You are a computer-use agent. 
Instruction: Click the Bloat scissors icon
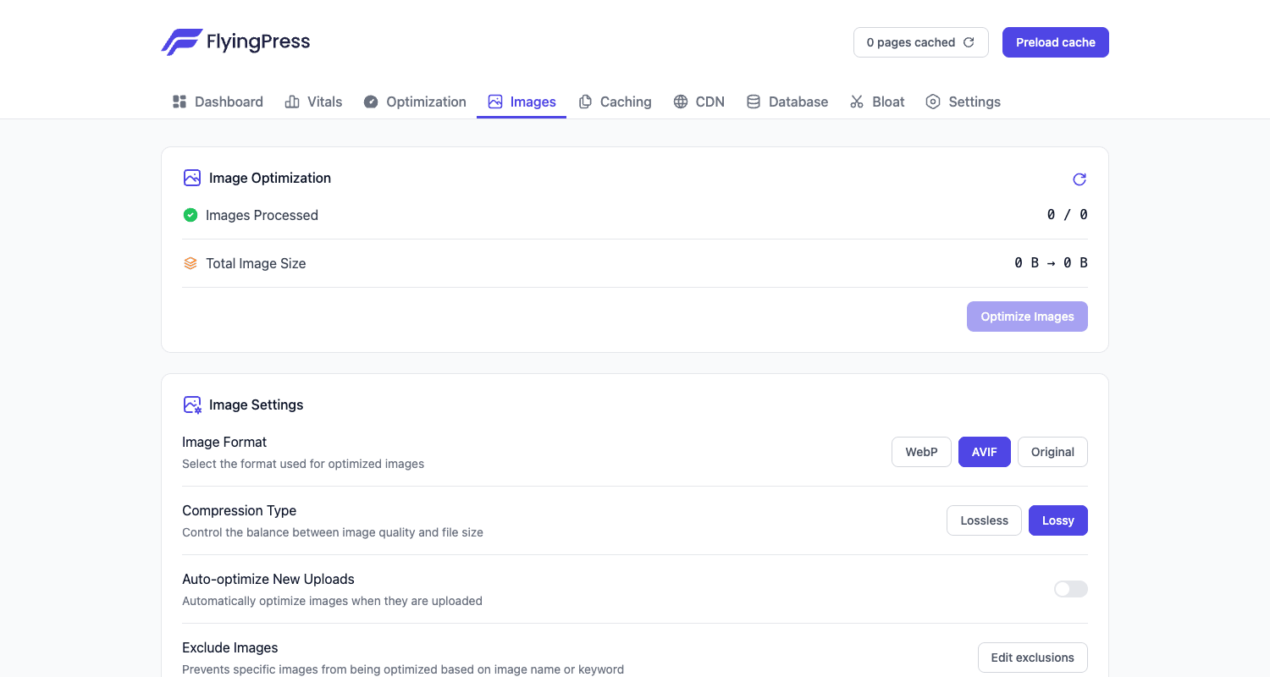pyautogui.click(x=857, y=102)
